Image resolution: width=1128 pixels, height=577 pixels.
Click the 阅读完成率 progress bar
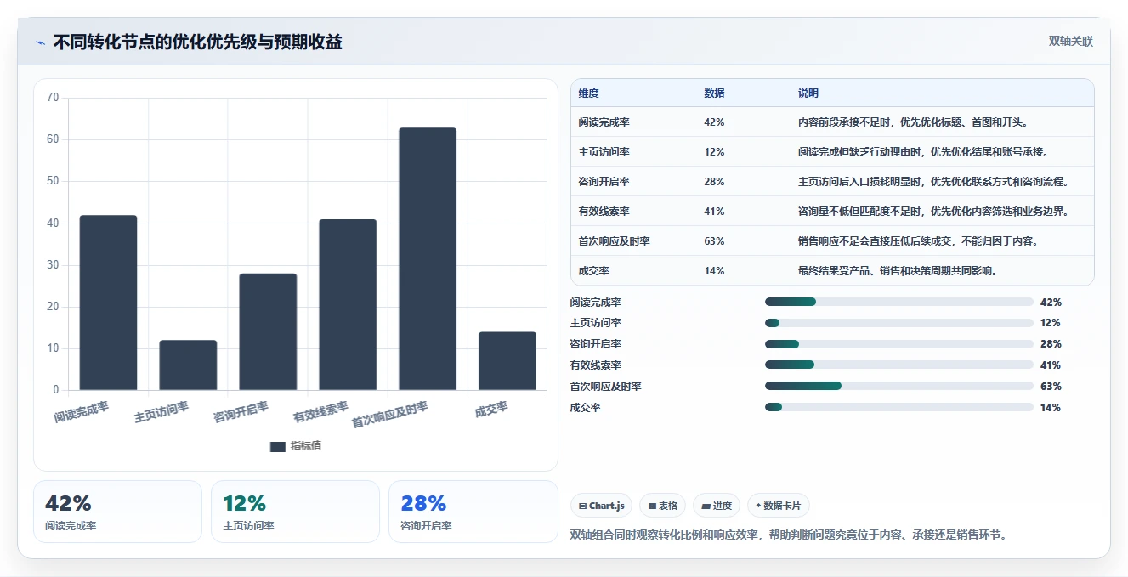click(x=899, y=302)
